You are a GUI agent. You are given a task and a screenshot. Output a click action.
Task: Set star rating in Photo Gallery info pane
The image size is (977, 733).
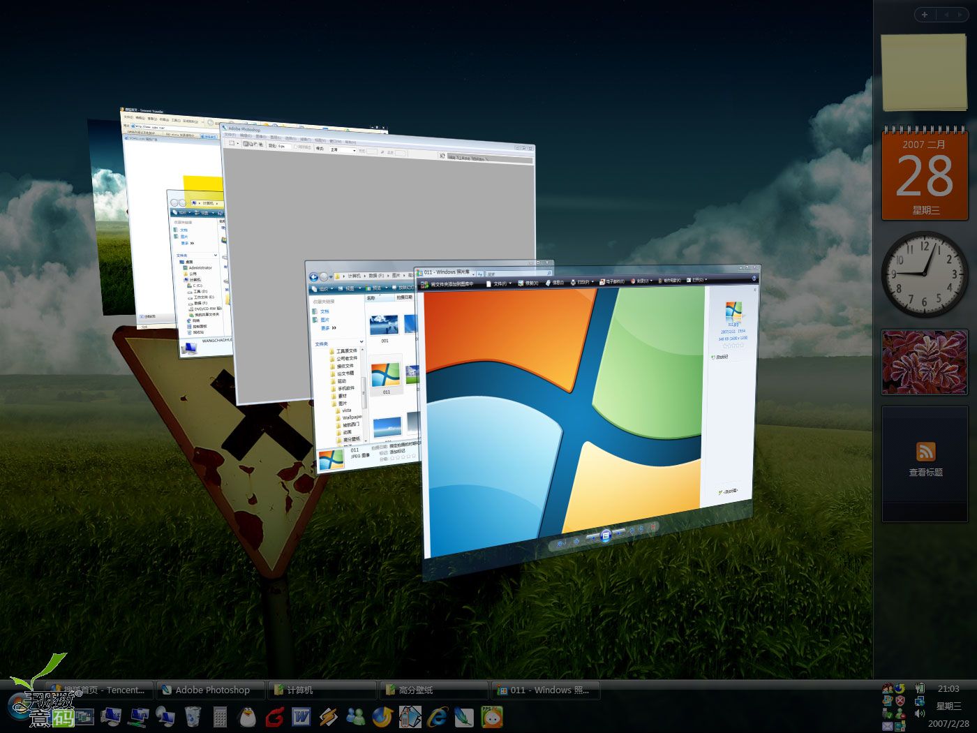[x=733, y=346]
